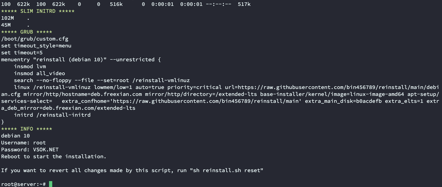Click the "initrd /reinstall-initrd" line
Viewport: 442px width, 187px height.
[x=52, y=115]
